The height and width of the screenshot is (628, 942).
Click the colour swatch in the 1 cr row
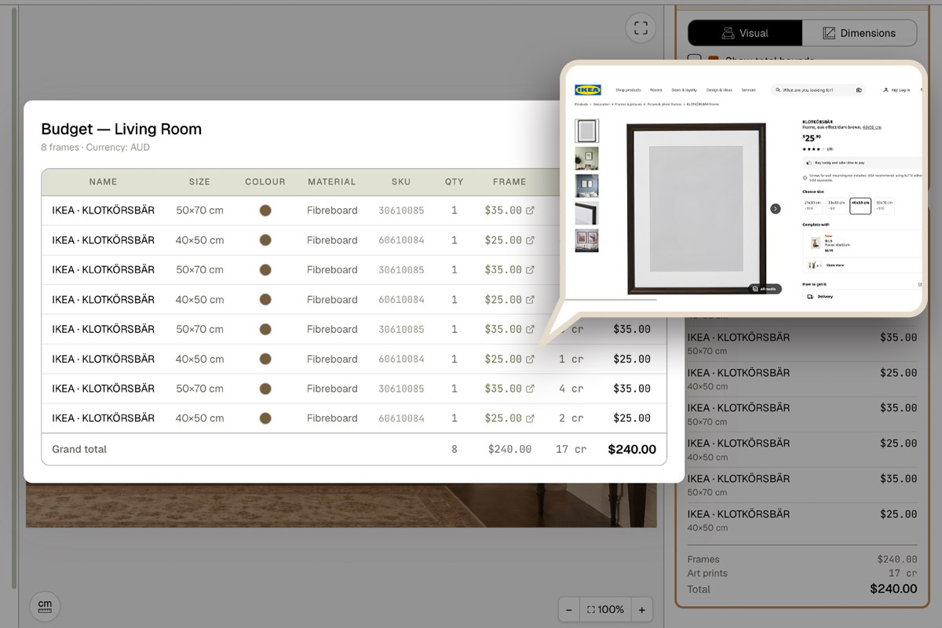[x=265, y=359]
